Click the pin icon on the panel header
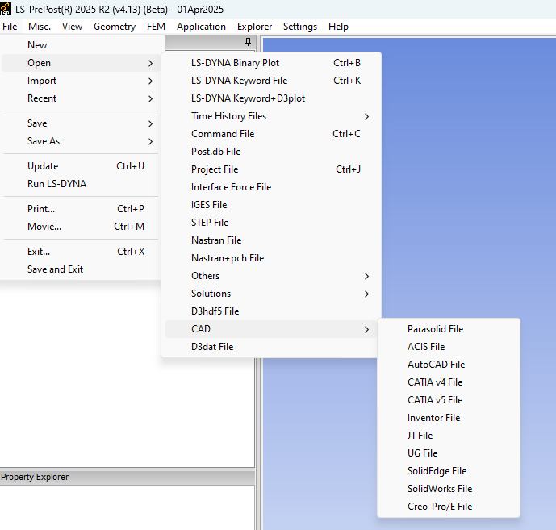The height and width of the screenshot is (530, 556). (248, 42)
